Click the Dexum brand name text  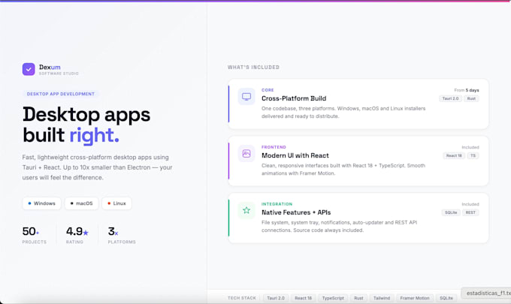[50, 67]
